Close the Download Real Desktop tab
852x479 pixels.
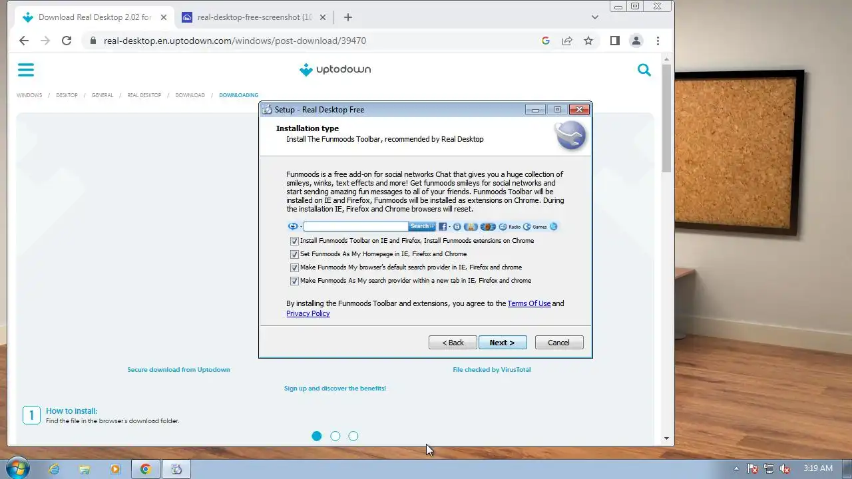pyautogui.click(x=164, y=17)
